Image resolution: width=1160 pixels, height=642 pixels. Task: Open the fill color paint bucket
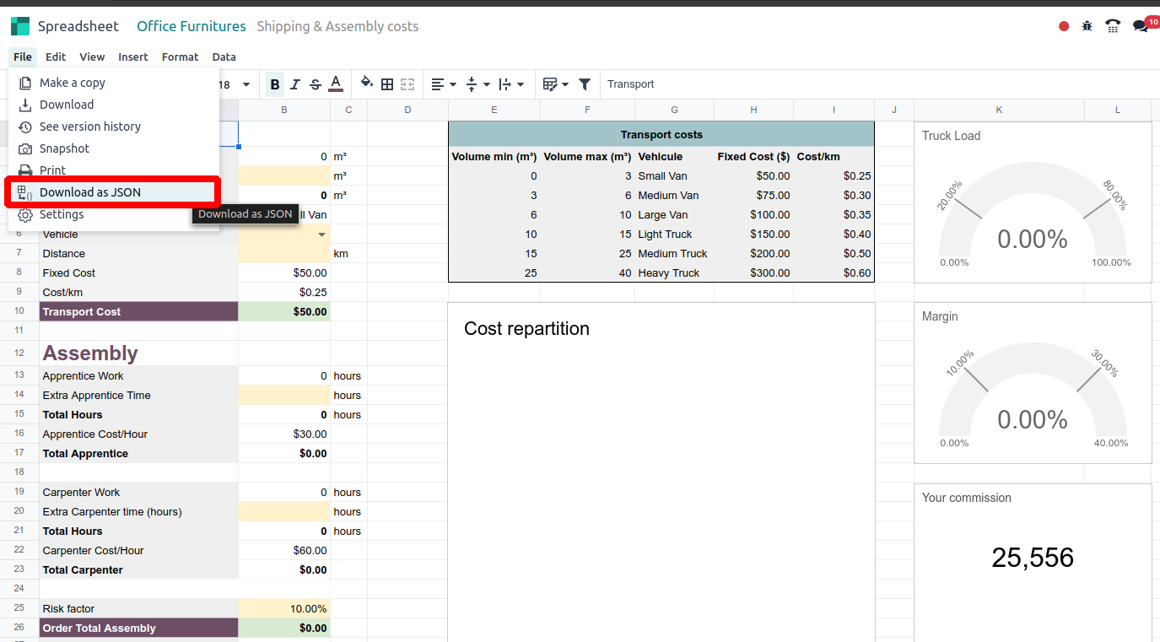coord(367,84)
